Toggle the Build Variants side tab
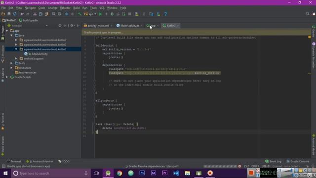The width and height of the screenshot is (316, 178). 2,145
